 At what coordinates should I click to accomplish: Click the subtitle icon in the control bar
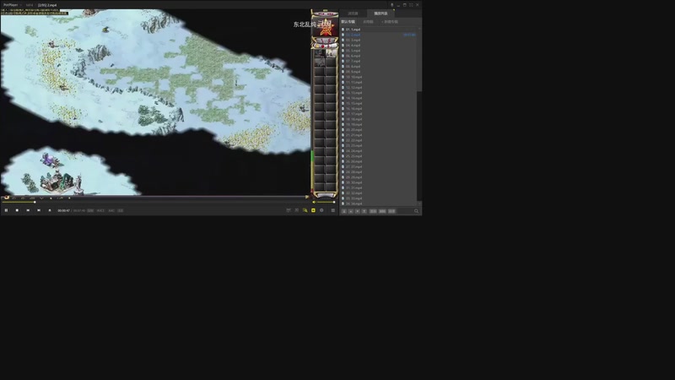tap(289, 210)
